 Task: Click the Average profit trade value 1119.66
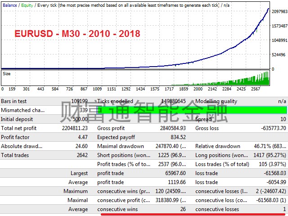click(177, 182)
